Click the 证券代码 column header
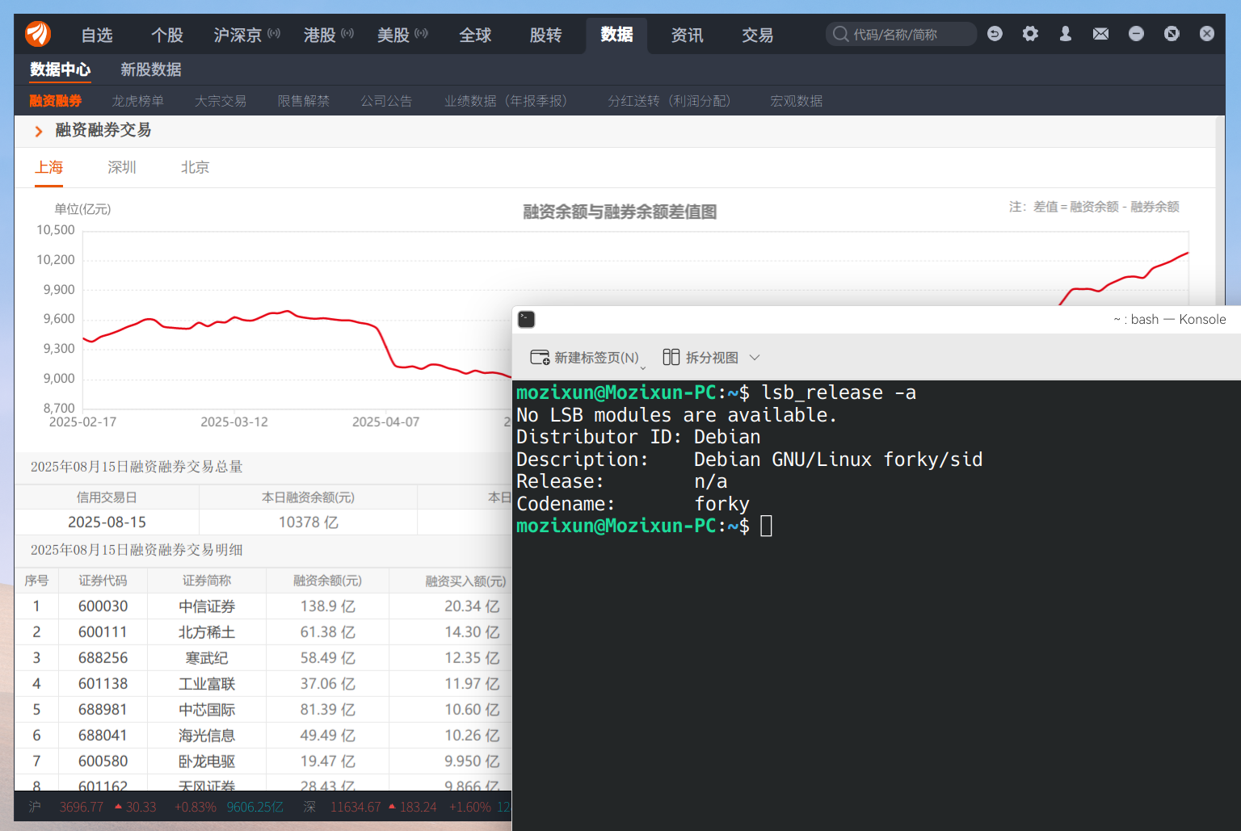Image resolution: width=1241 pixels, height=831 pixels. pos(103,581)
